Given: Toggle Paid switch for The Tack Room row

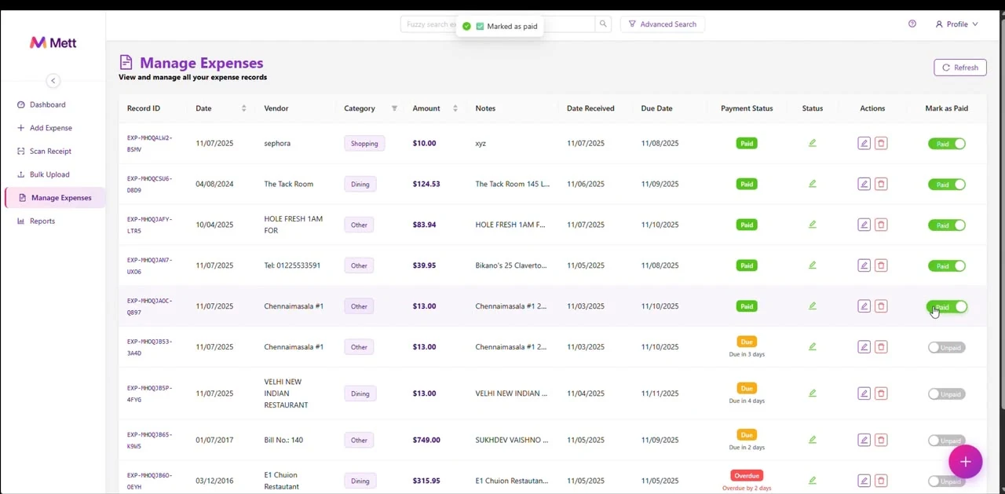Looking at the screenshot, I should 947,185.
